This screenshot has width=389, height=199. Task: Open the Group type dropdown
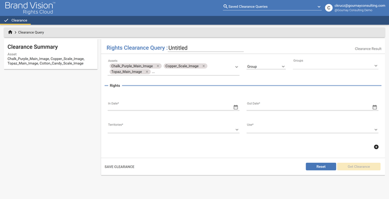click(x=266, y=67)
